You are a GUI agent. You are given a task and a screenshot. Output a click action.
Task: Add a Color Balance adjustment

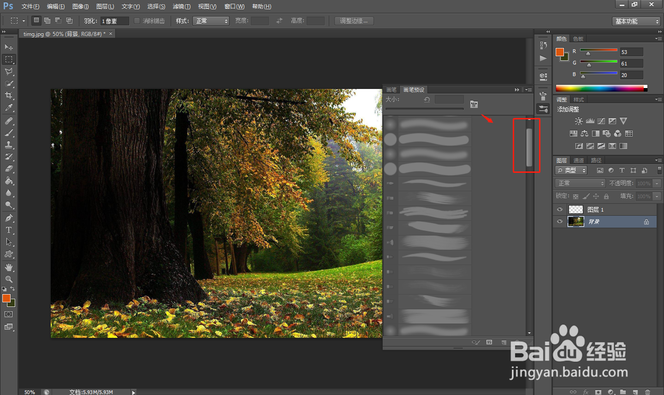pos(584,133)
